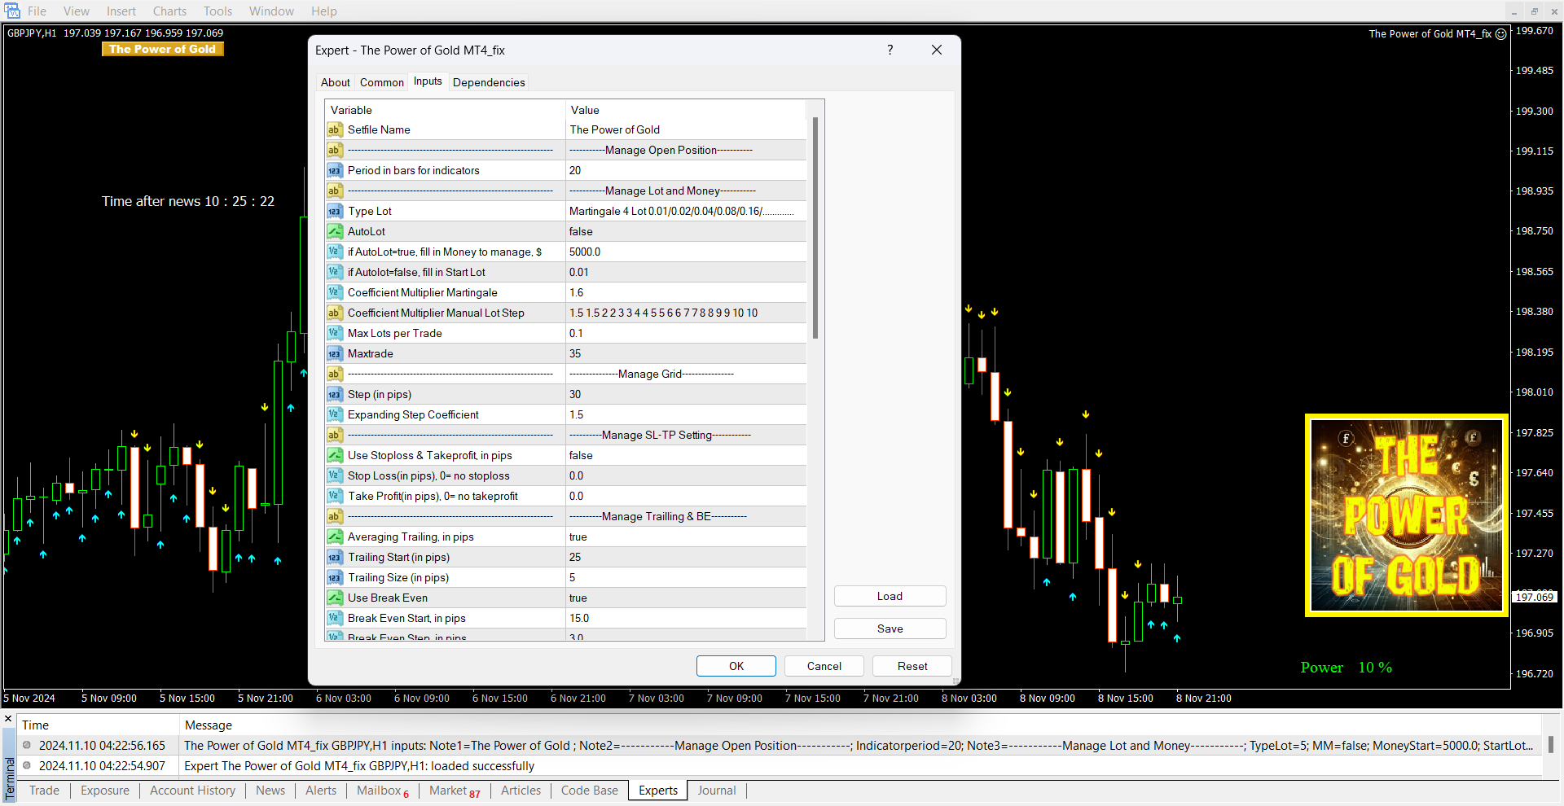Screen dimensions: 1564x806
Task: Click the MetaTrader app icon in menu bar
Action: coord(12,11)
